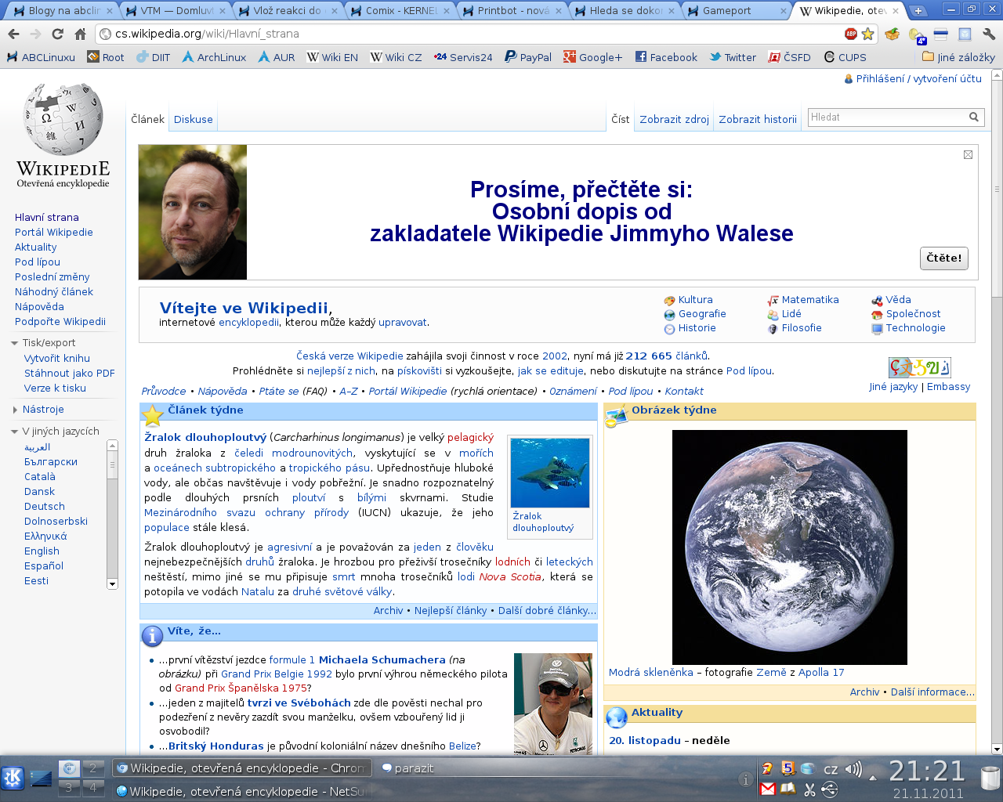Click the Michael Schumacher photo
Image resolution: width=1003 pixels, height=802 pixels.
(553, 703)
